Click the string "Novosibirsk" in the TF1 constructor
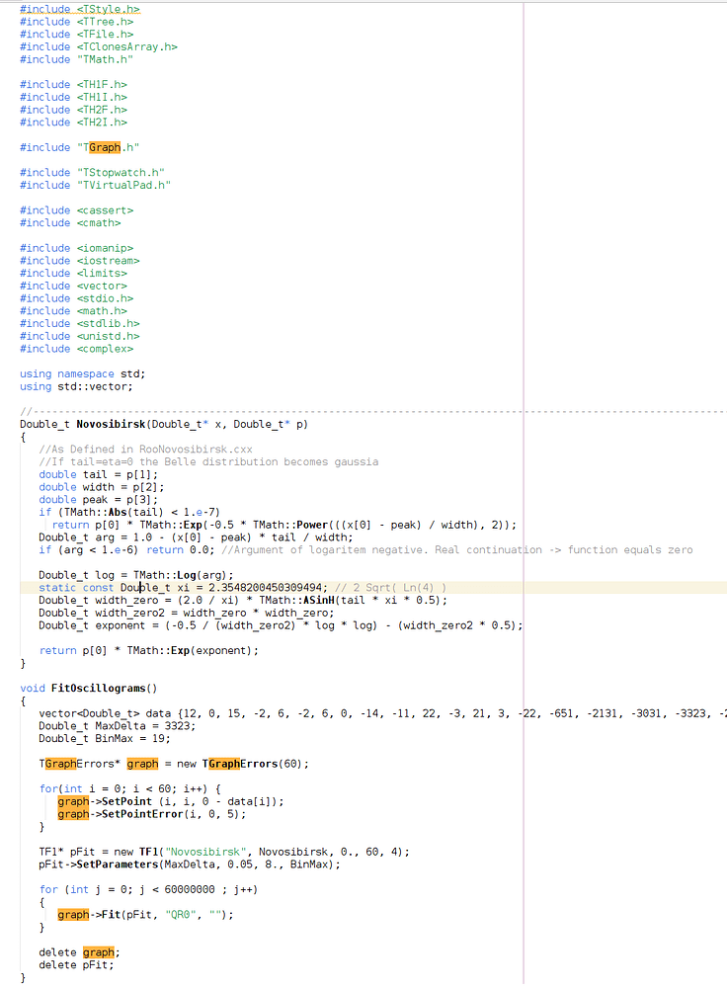Viewport: 727px width, 988px height. pyautogui.click(x=205, y=852)
